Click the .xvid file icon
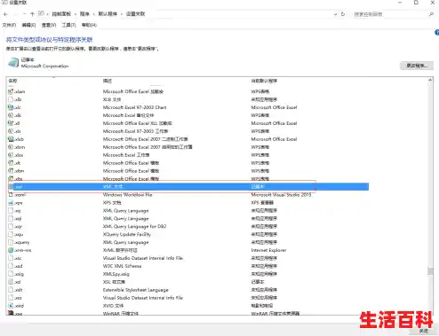Viewport: 439px width, 336px height. [11, 306]
